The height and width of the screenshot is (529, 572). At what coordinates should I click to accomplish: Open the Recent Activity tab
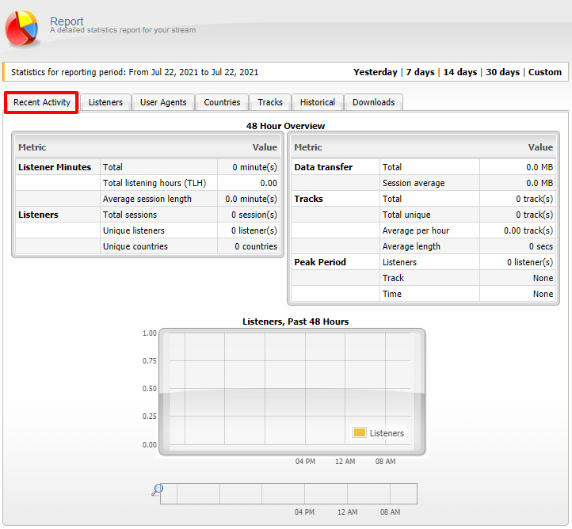point(41,102)
